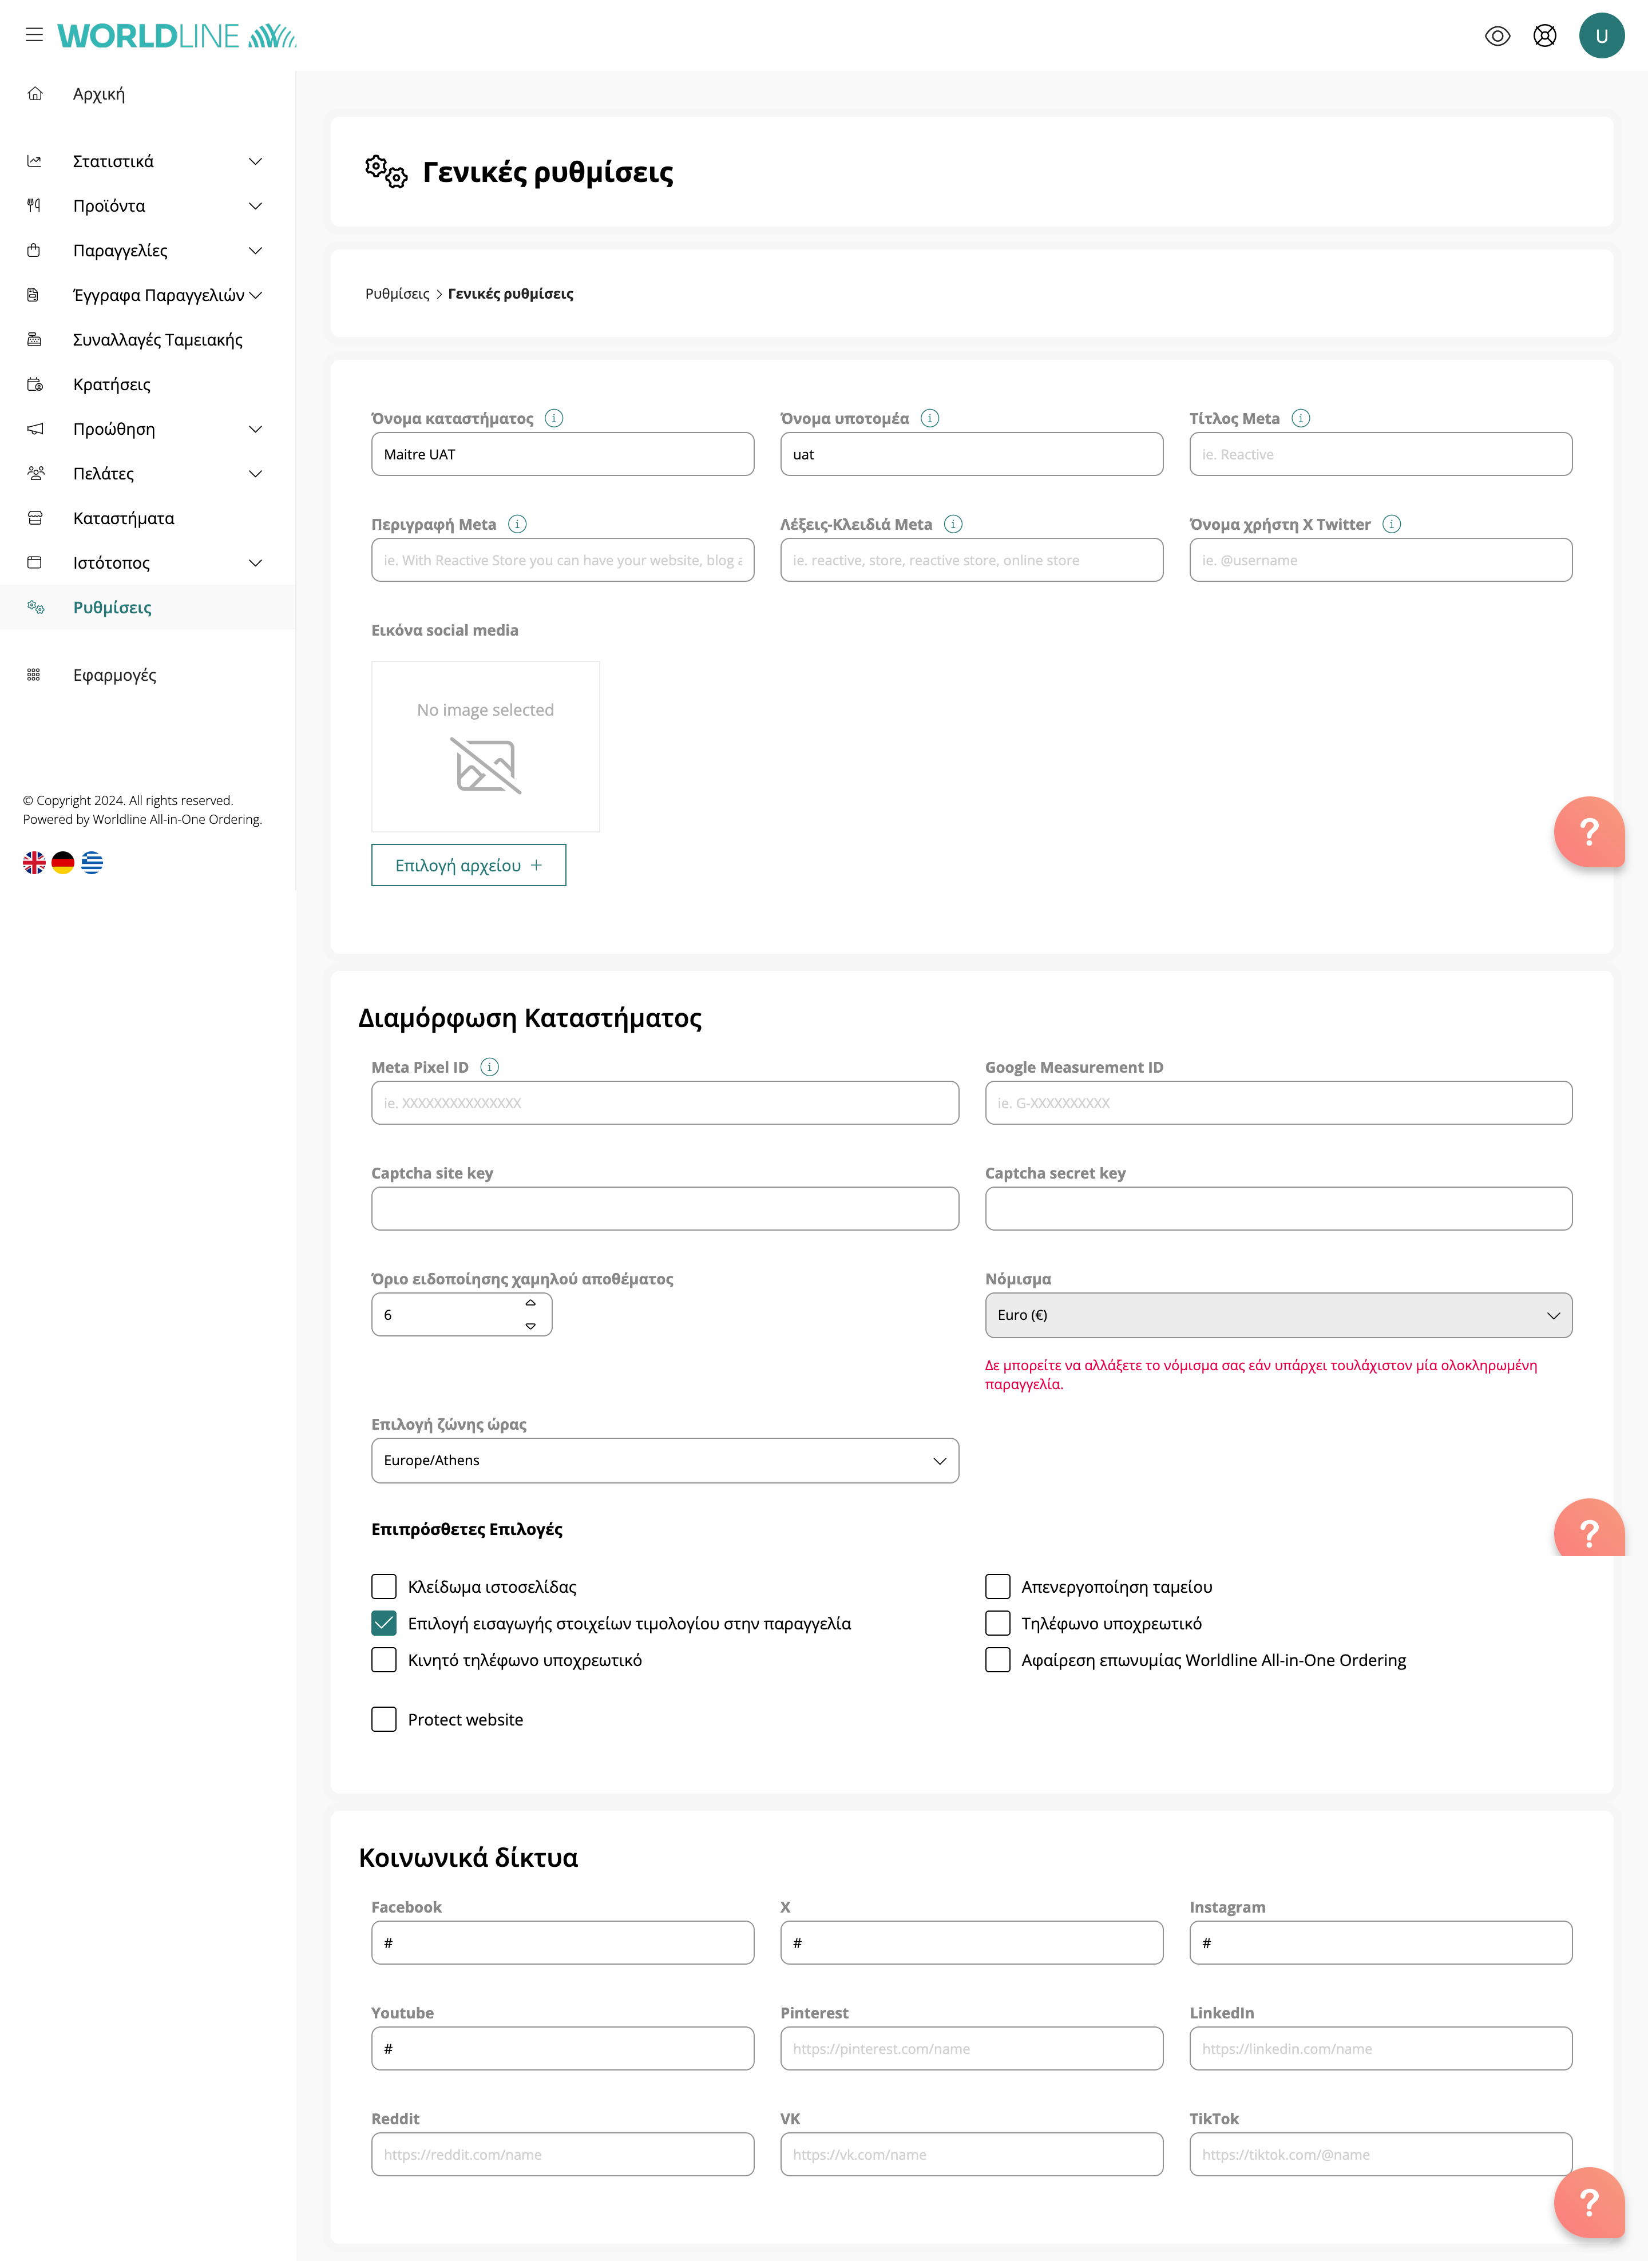Click the Ρυθμίσεις breadcrumb link
1648x2261 pixels.
click(x=397, y=294)
